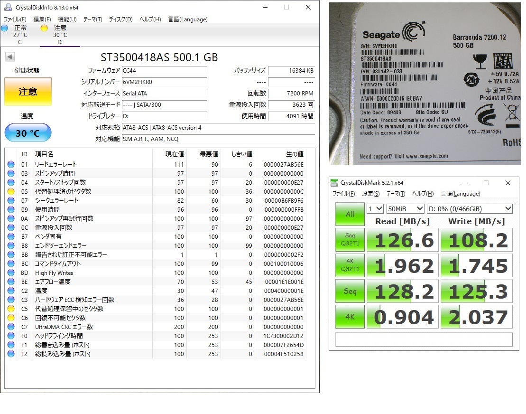Click yellow status orb of ID C5 row
The width and height of the screenshot is (526, 414).
pyautogui.click(x=11, y=309)
